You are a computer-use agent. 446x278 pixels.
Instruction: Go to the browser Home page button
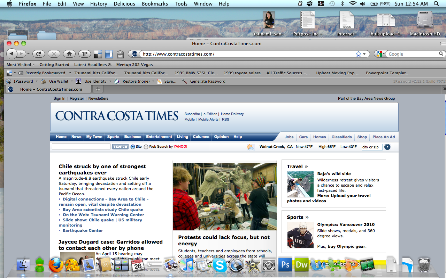[69, 54]
